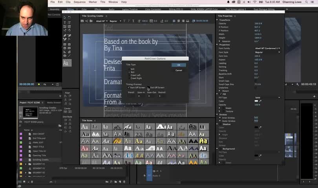This screenshot has width=318, height=188.
Task: Click the Shadow color eyedropper
Action: [x=260, y=127]
